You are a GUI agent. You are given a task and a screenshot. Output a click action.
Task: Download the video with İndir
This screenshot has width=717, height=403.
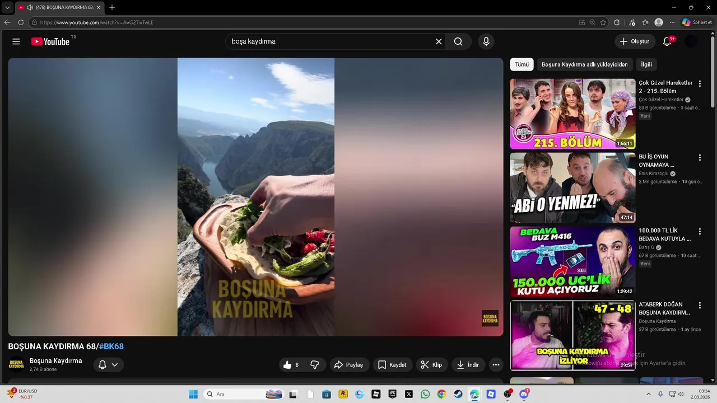[468, 365]
